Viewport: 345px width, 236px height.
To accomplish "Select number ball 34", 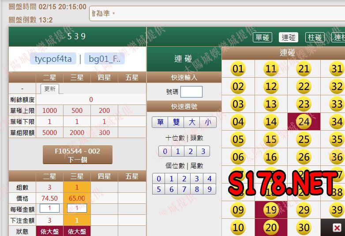I will pos(337,122).
